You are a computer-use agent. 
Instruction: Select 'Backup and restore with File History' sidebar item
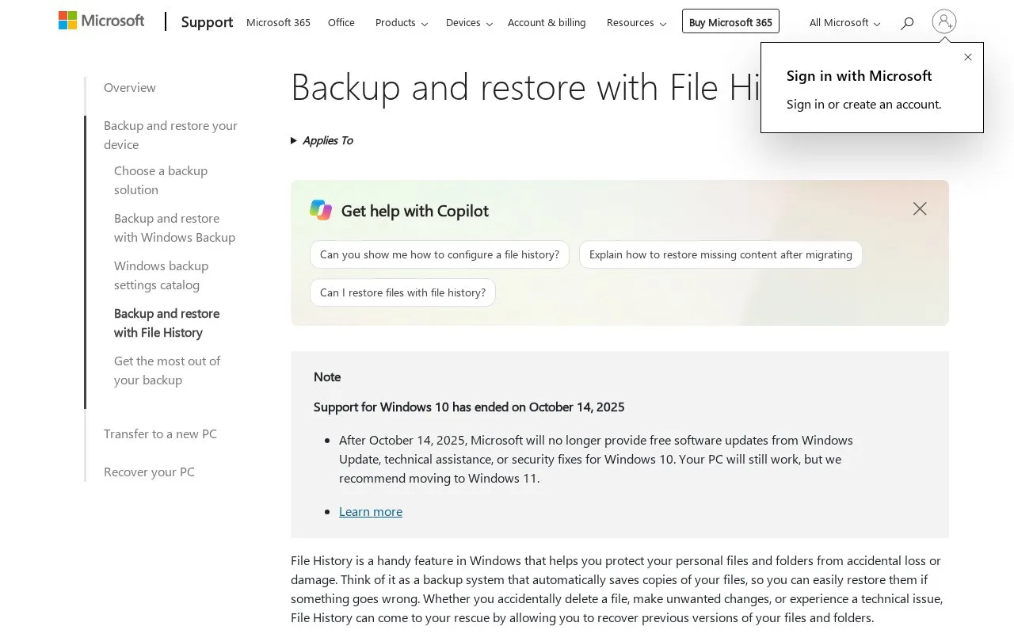166,323
